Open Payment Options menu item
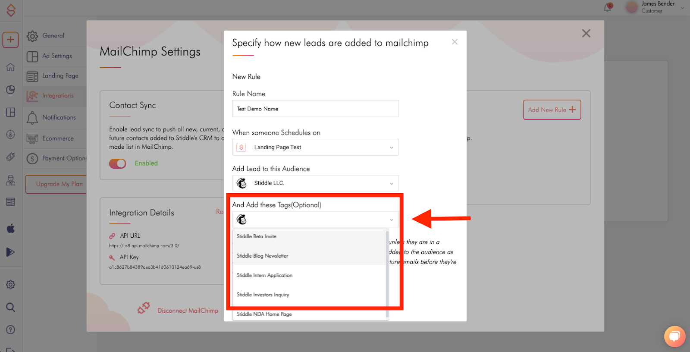The height and width of the screenshot is (352, 690). pyautogui.click(x=55, y=158)
